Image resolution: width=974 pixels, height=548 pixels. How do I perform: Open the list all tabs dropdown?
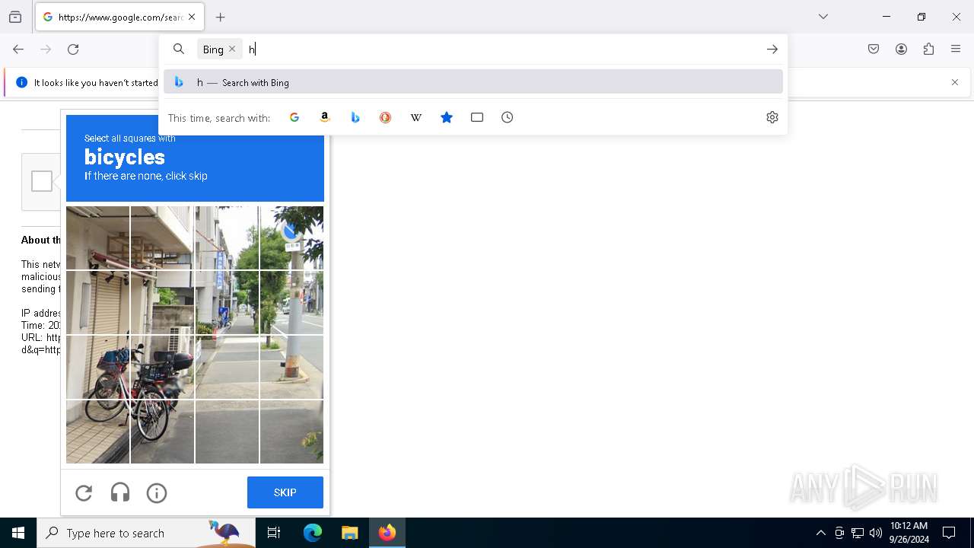[x=823, y=17]
